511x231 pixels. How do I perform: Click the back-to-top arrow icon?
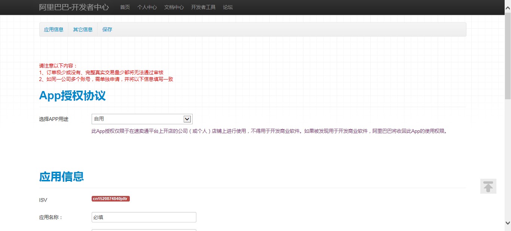(488, 186)
